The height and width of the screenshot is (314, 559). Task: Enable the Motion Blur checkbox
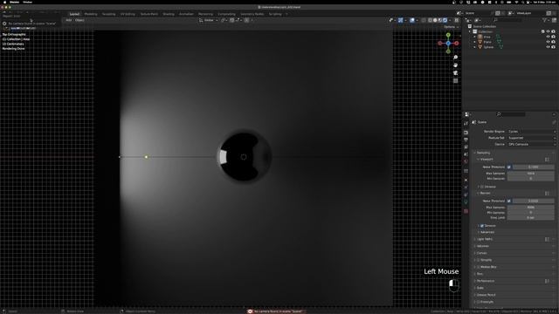(x=479, y=267)
